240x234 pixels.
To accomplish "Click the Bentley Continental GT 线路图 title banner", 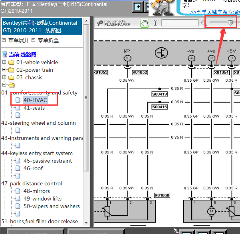I will (42, 26).
